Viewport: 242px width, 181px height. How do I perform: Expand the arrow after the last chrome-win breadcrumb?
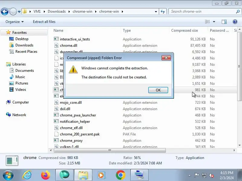coord(123,11)
